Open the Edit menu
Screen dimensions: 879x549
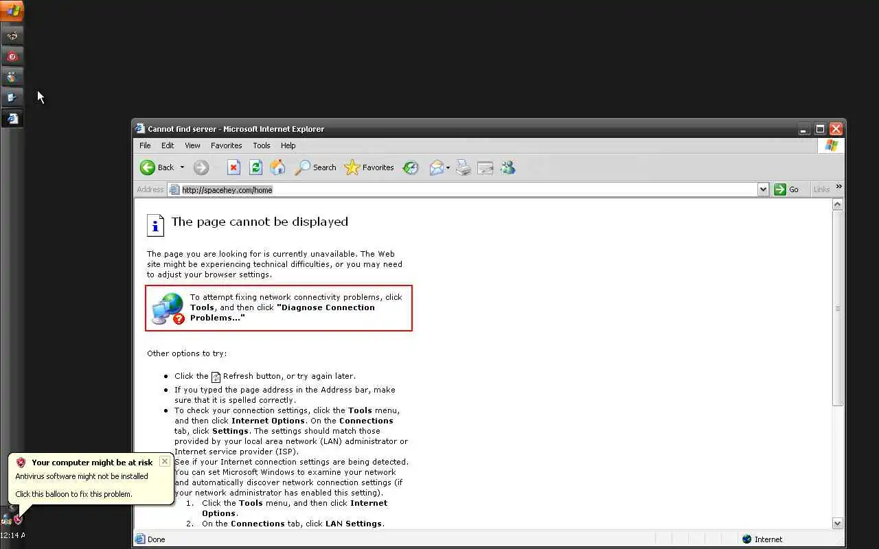pyautogui.click(x=168, y=145)
